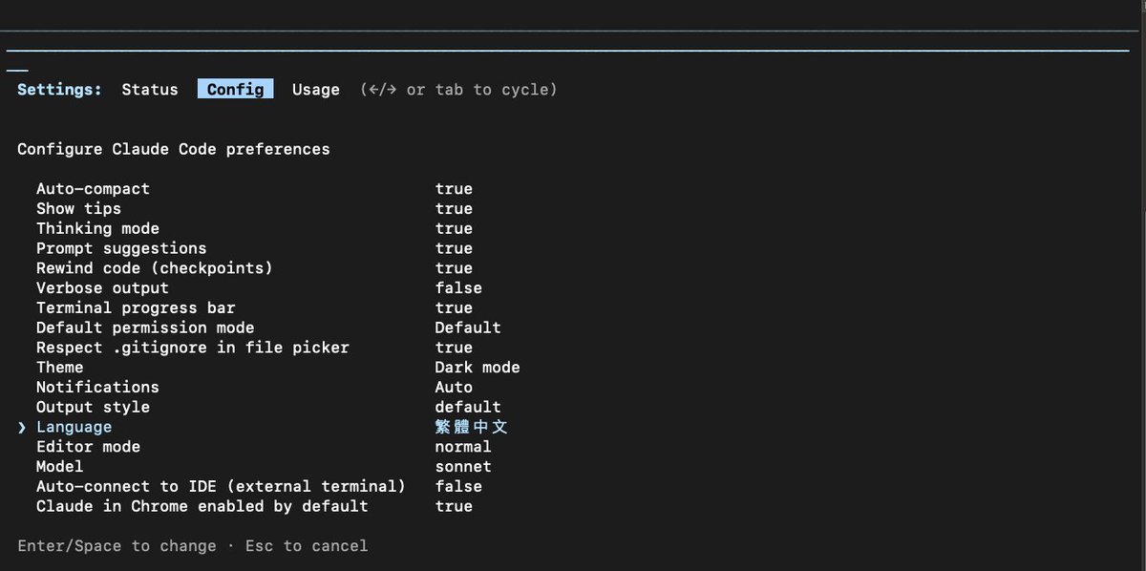Toggle the Show tips true value
1146x571 pixels.
(454, 208)
